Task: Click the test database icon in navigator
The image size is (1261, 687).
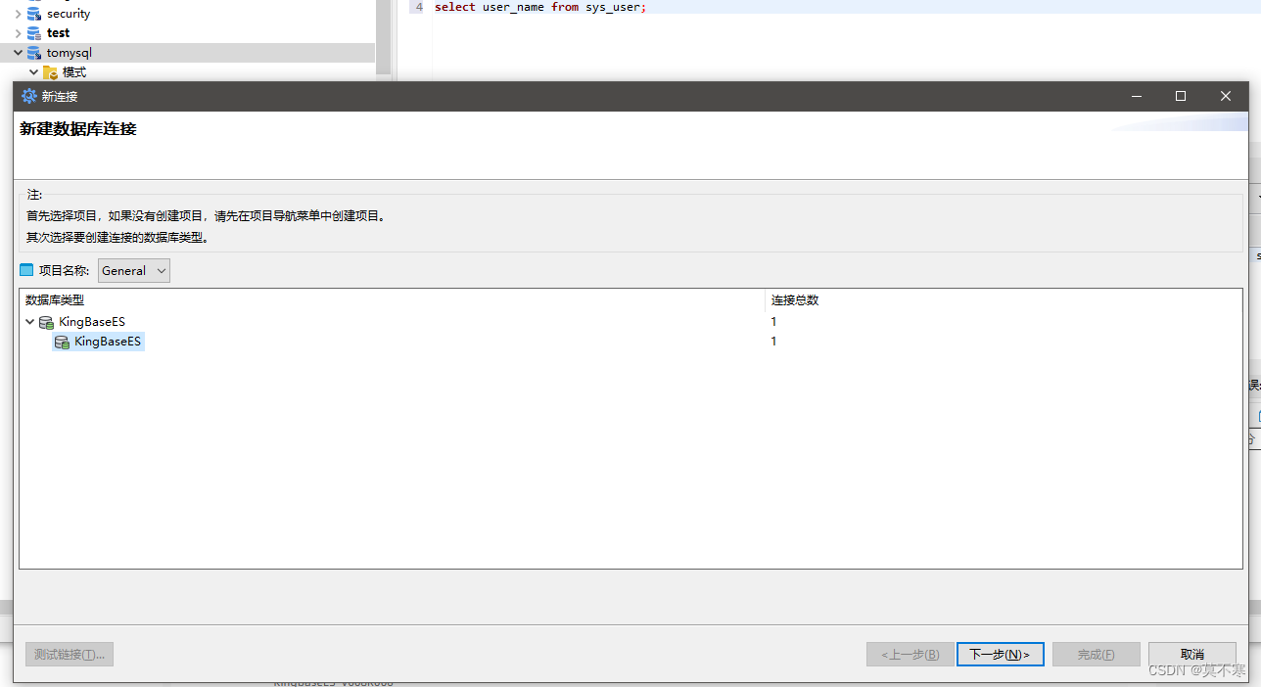Action: pos(34,33)
